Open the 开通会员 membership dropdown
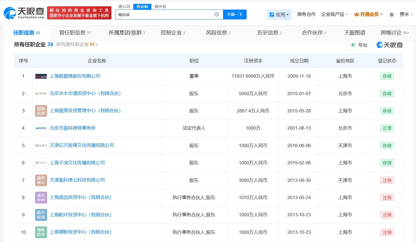Viewport: 416px width, 242px height. click(368, 14)
